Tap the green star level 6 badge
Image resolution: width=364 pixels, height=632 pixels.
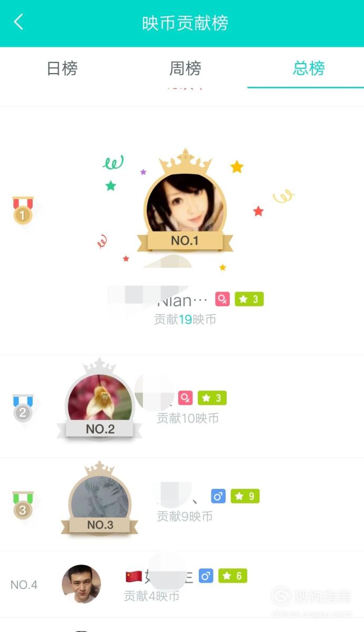pyautogui.click(x=232, y=576)
